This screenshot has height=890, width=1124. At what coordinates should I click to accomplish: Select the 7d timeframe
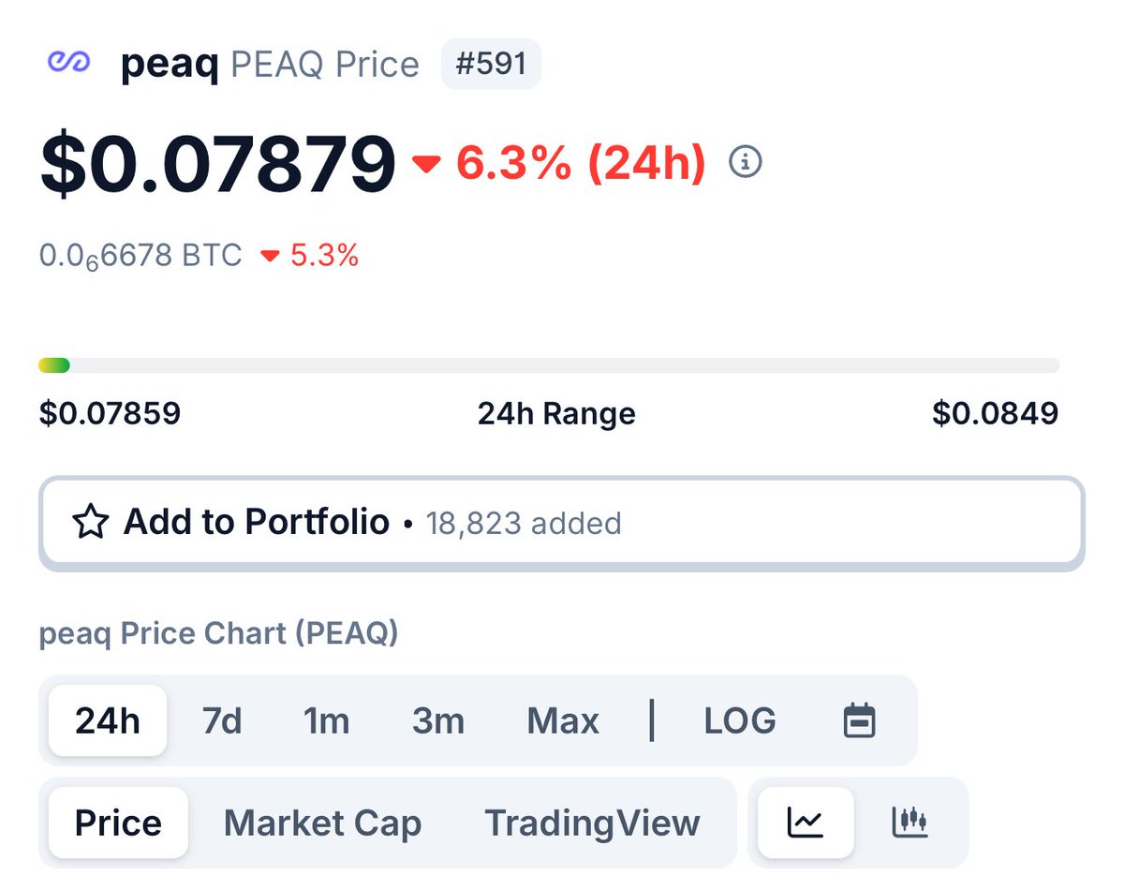click(222, 720)
